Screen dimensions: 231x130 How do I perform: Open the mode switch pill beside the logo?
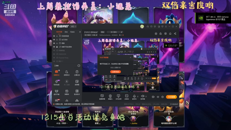(x=73, y=26)
